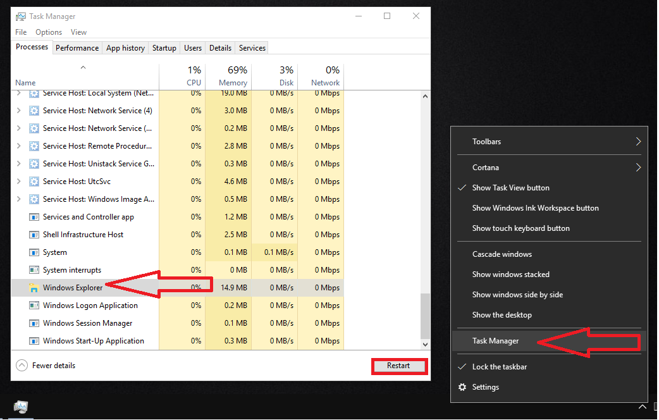Click the Settings gear icon in the context menu
659x420 pixels.
click(462, 386)
